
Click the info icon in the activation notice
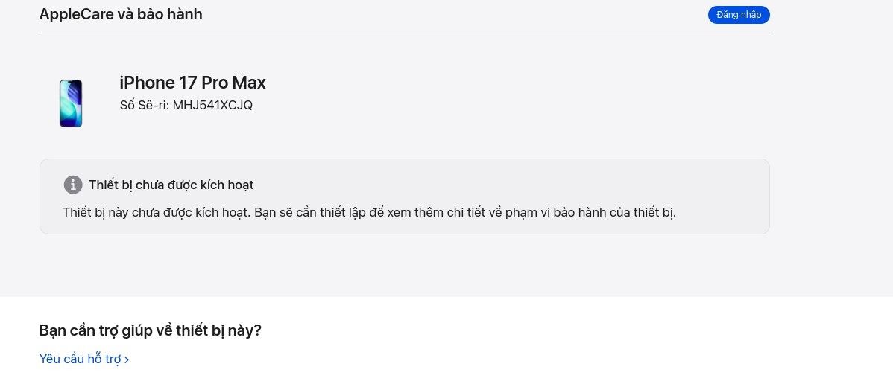tap(72, 185)
